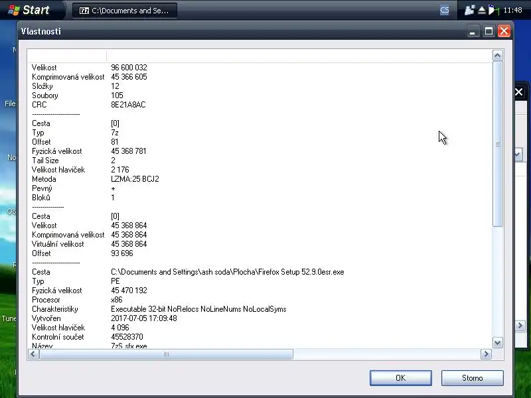Select Fyzická velikost value 45 368 781

(129, 151)
